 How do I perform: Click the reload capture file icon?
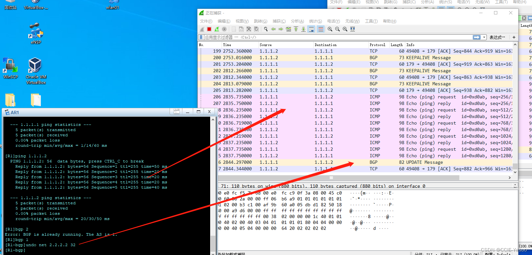point(256,29)
